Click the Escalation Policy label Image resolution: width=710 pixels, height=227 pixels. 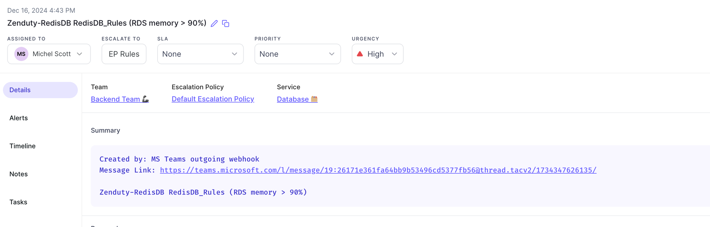click(x=198, y=87)
